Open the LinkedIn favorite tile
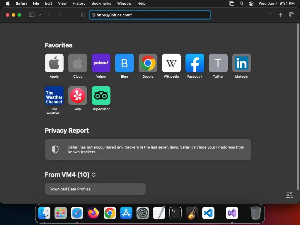The width and height of the screenshot is (300, 225). pyautogui.click(x=242, y=63)
